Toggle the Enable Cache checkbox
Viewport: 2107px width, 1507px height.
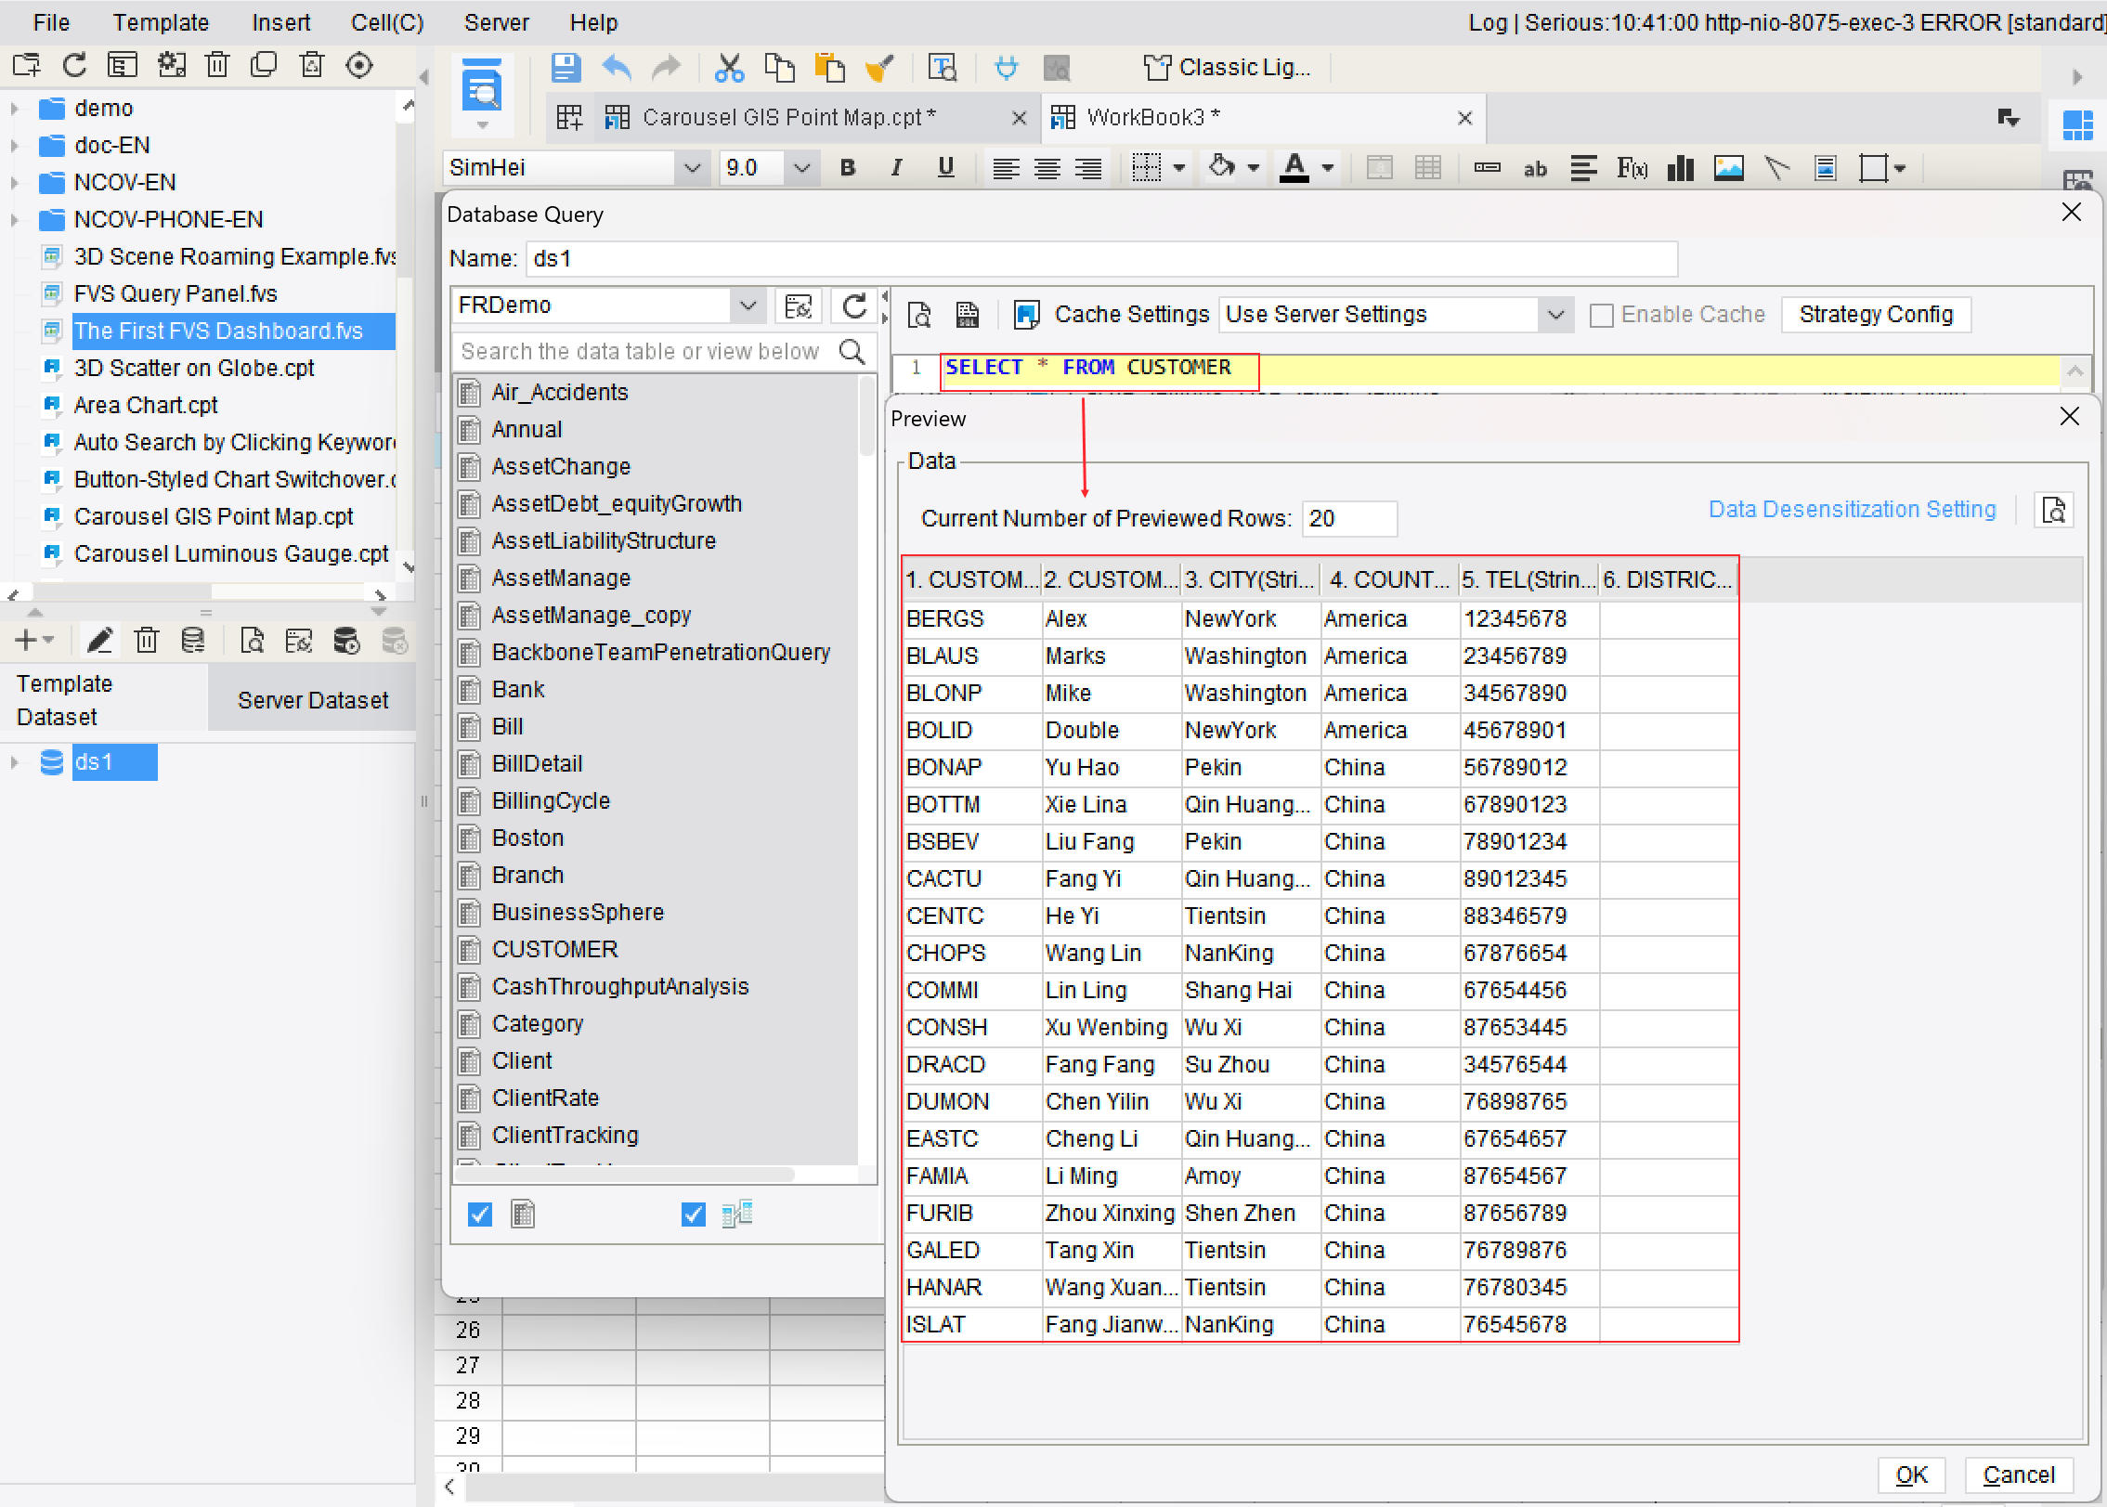(1601, 315)
